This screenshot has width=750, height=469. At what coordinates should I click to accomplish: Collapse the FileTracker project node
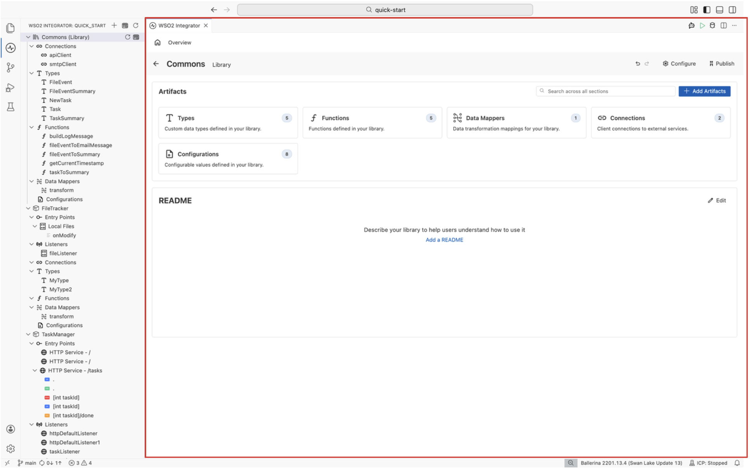[28, 209]
